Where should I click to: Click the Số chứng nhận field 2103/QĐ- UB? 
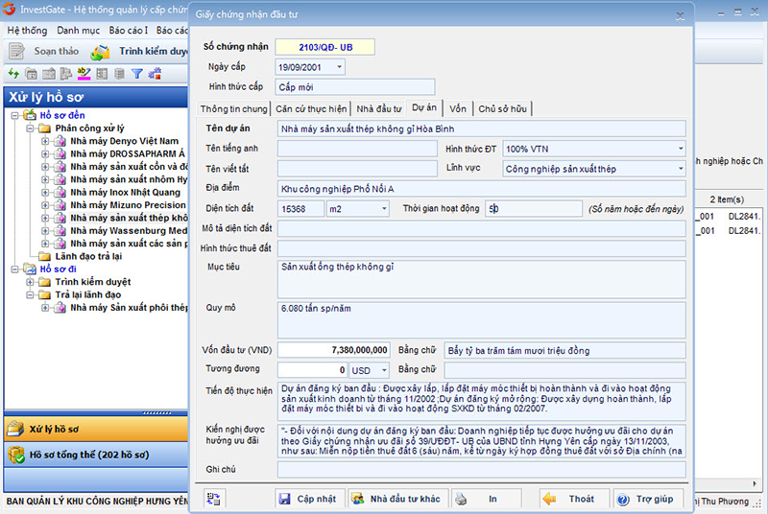coord(324,47)
